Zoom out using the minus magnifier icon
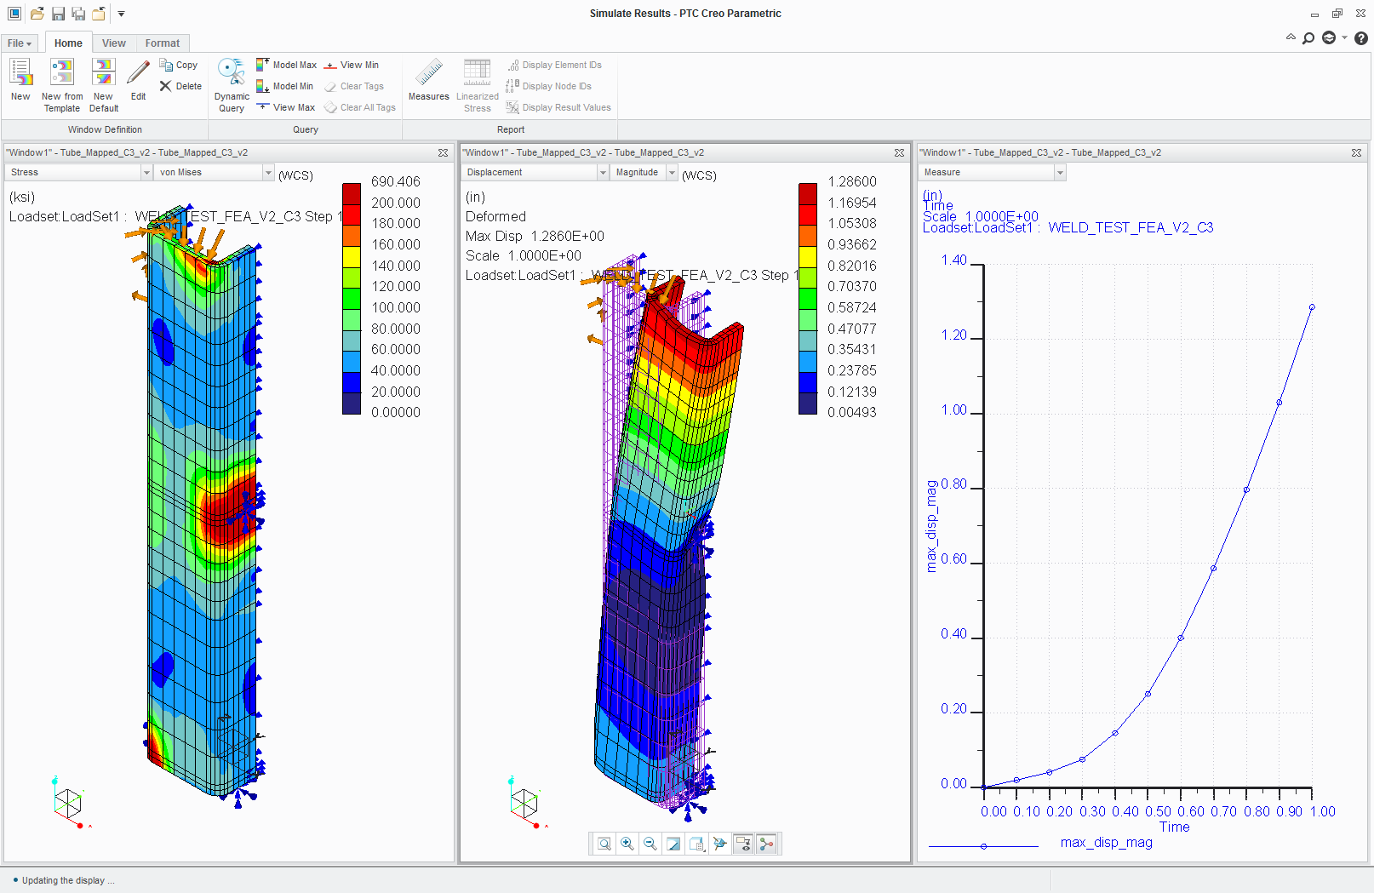Viewport: 1374px width, 893px height. (650, 844)
